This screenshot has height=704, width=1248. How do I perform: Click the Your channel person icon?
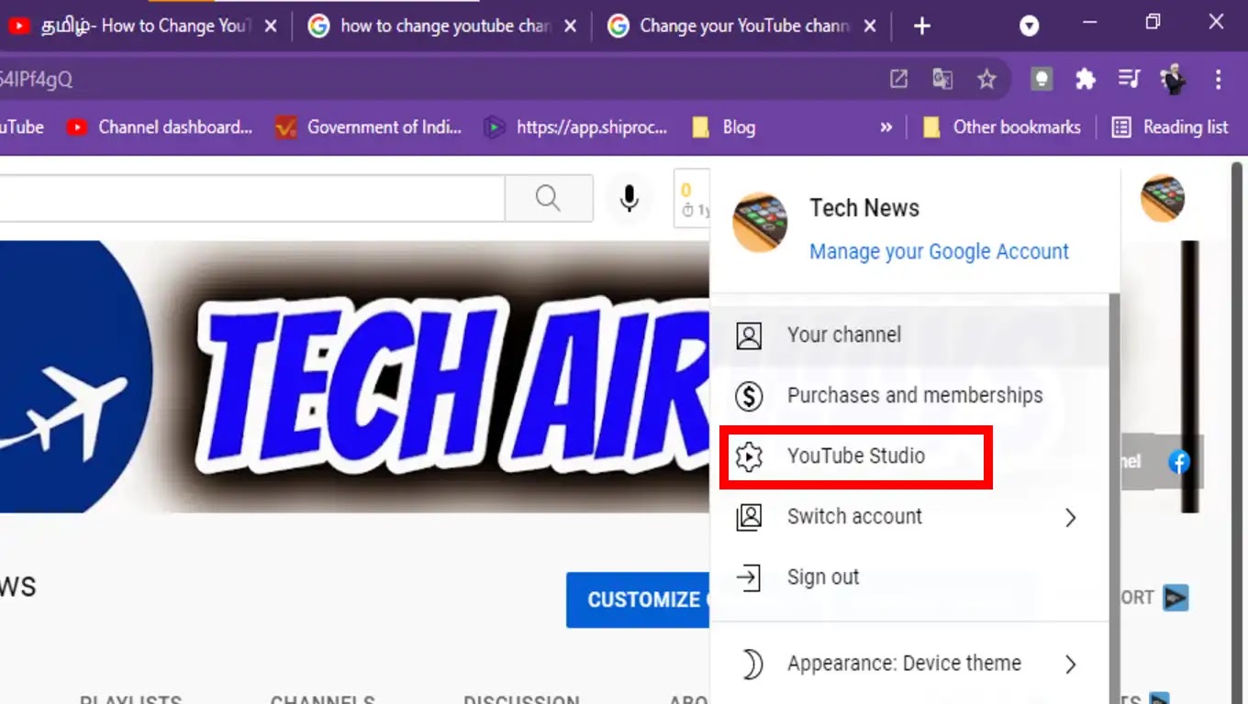(750, 335)
